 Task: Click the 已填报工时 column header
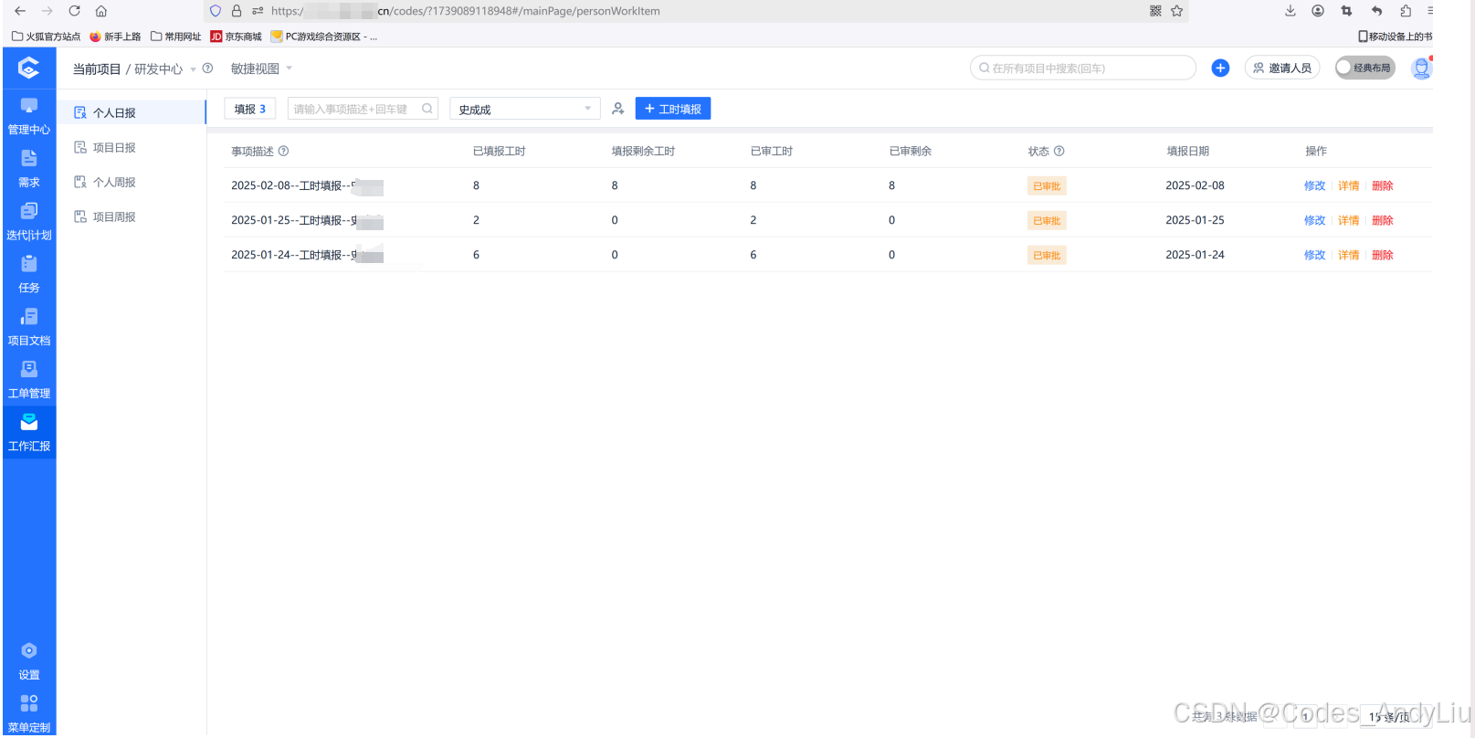point(500,151)
